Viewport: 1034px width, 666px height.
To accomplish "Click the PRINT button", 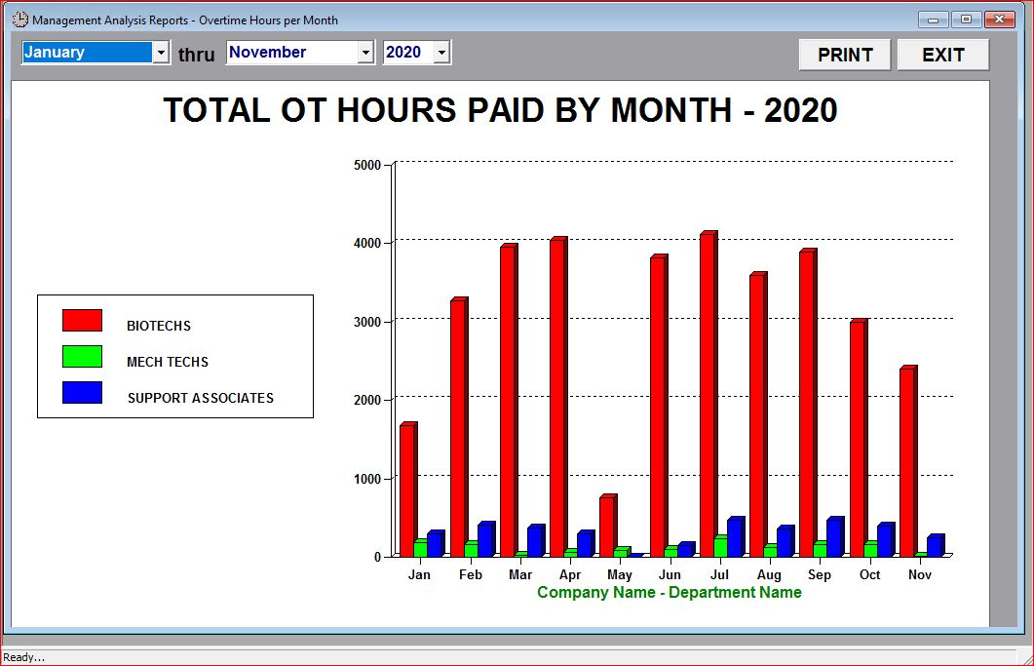I will (x=845, y=55).
